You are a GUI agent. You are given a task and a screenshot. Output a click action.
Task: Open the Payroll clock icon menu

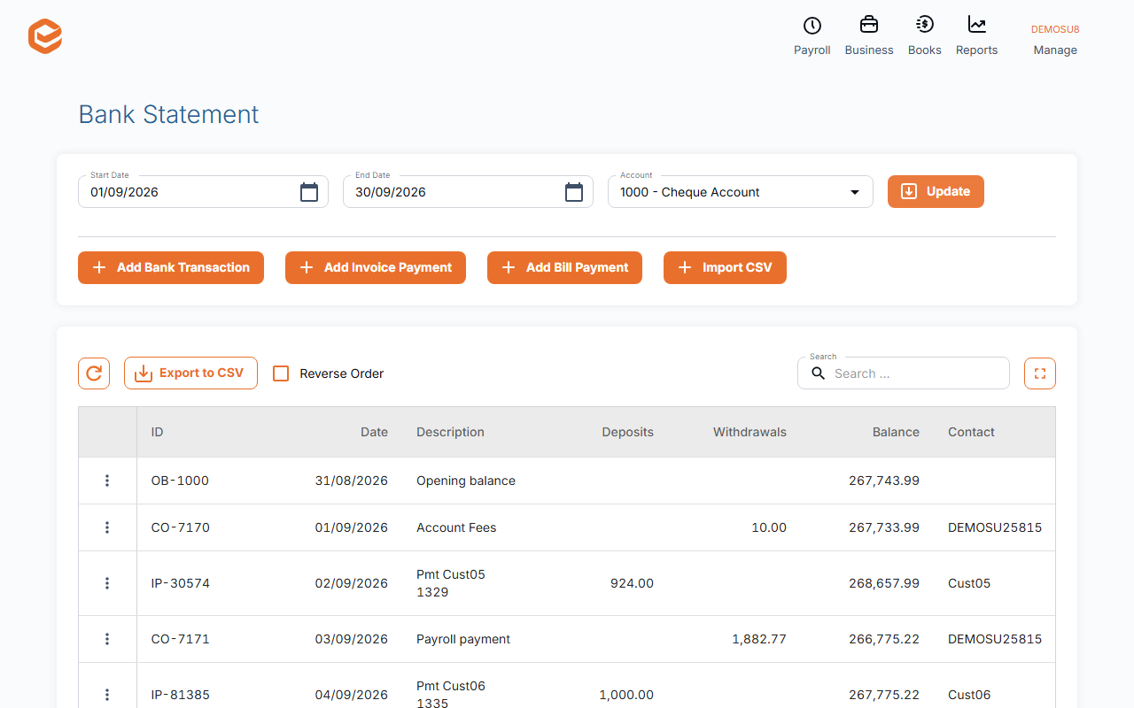pyautogui.click(x=812, y=36)
